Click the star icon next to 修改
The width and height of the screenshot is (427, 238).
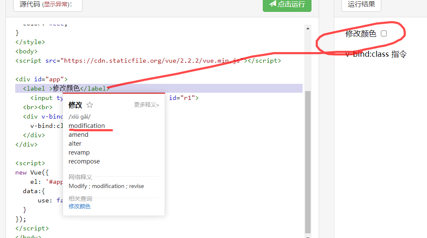tap(90, 105)
